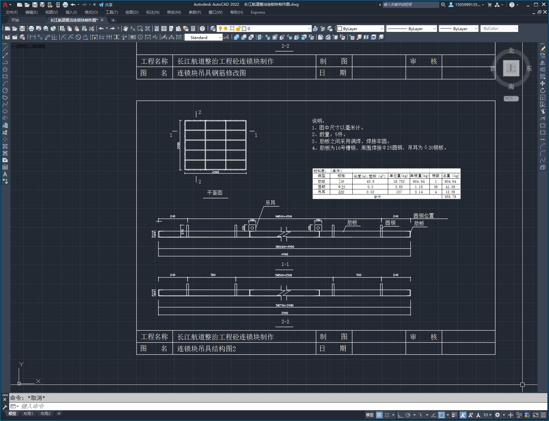Open the 修改(M) menu
The width and height of the screenshot is (549, 421).
[x=174, y=12]
